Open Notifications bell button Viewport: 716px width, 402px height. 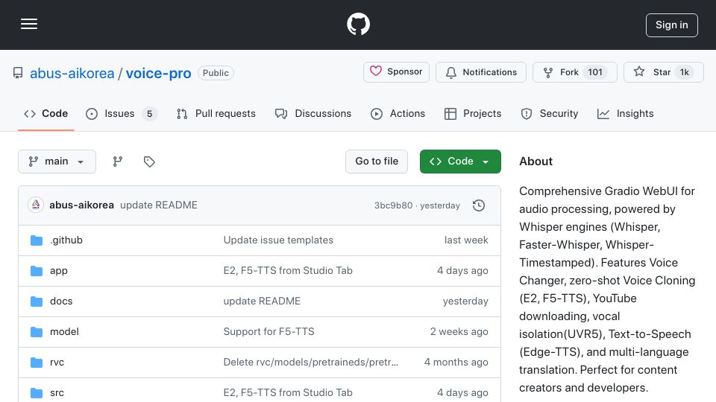coord(481,72)
